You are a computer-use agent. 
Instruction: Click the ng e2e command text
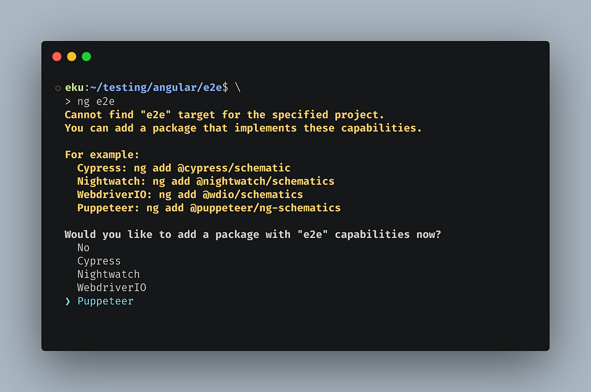click(96, 102)
